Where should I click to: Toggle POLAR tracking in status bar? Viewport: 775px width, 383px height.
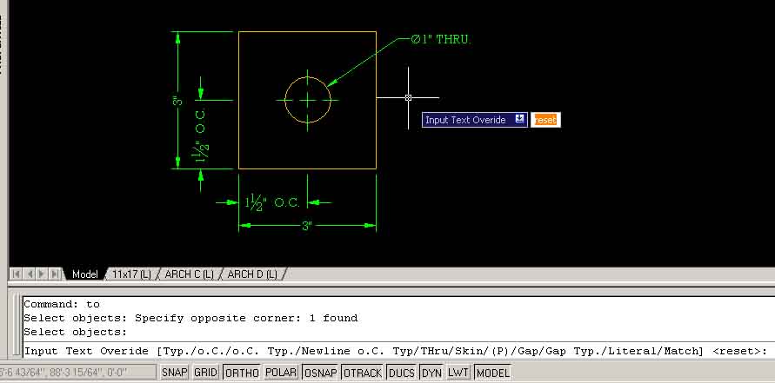point(281,372)
